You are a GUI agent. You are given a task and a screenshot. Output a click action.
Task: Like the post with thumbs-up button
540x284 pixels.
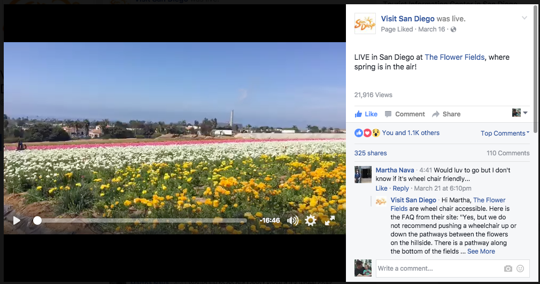coord(366,114)
